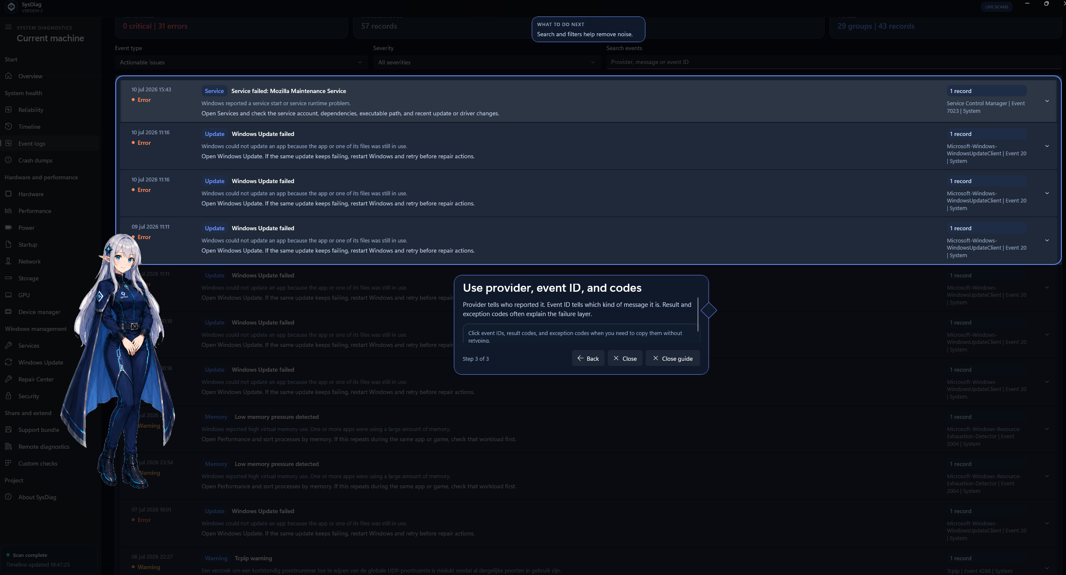This screenshot has width=1066, height=575.
Task: Click the guide popup scrollbar
Action: tap(698, 314)
